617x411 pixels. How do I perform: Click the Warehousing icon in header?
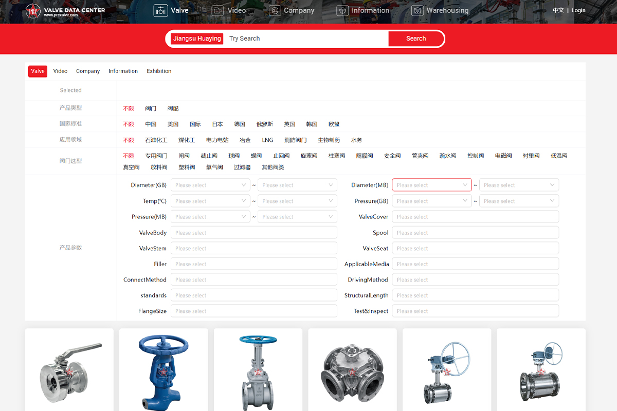[418, 10]
